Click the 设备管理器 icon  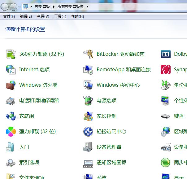88,147
